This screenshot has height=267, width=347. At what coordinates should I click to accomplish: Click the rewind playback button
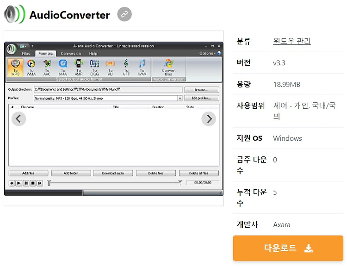coord(12,183)
